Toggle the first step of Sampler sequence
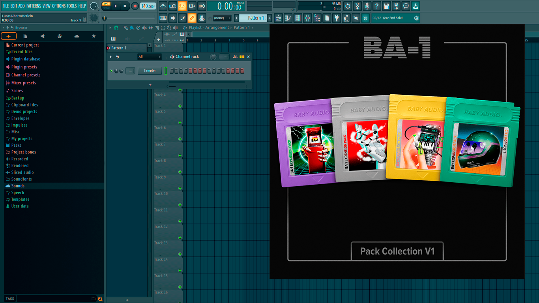Viewport: 539px width, 303px height. tap(172, 71)
